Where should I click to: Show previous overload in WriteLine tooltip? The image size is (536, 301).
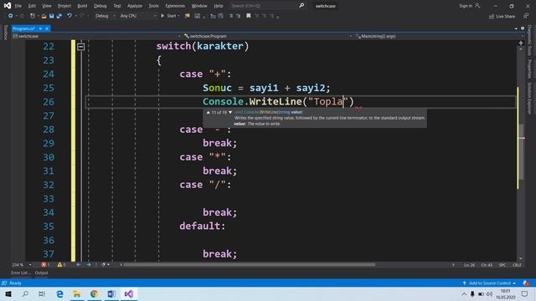[x=209, y=112]
